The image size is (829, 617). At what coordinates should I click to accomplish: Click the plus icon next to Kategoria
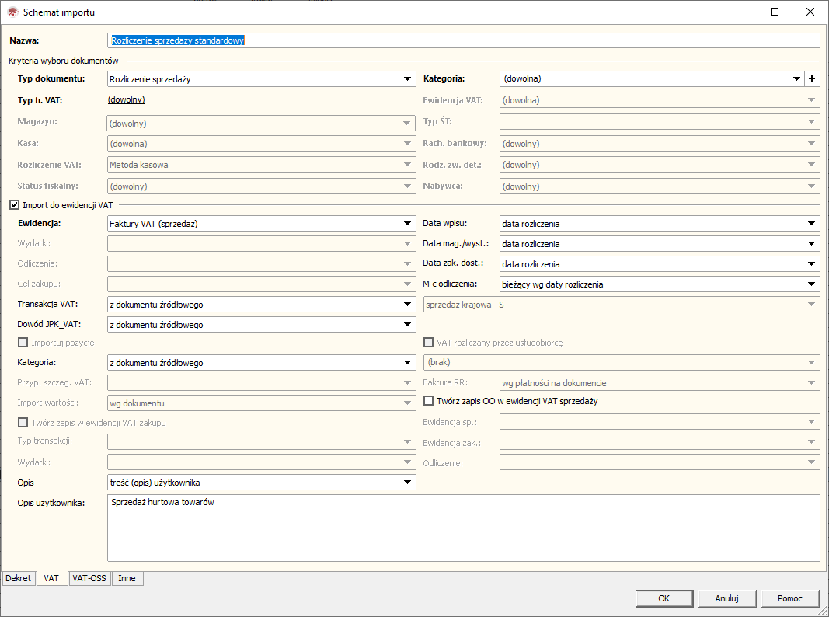click(812, 78)
